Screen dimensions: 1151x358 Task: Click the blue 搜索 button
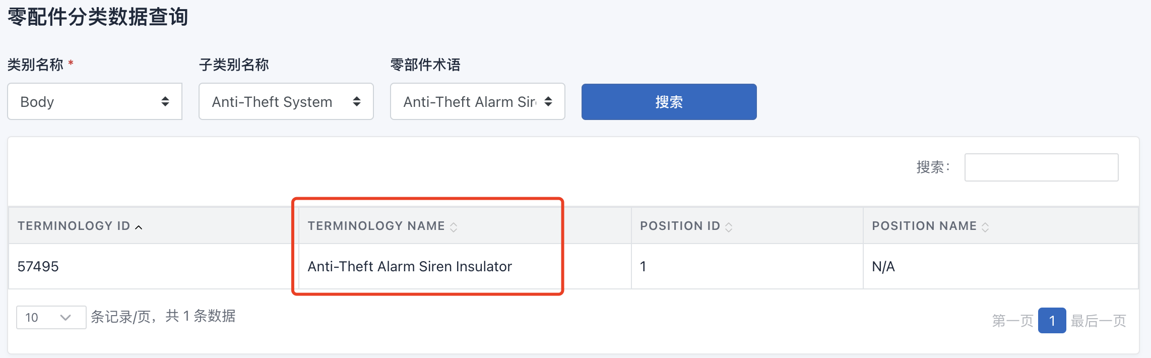click(x=669, y=102)
